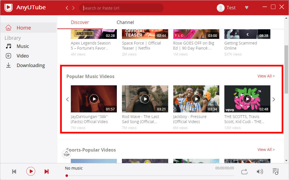Open the playlist queue icon

[275, 172]
